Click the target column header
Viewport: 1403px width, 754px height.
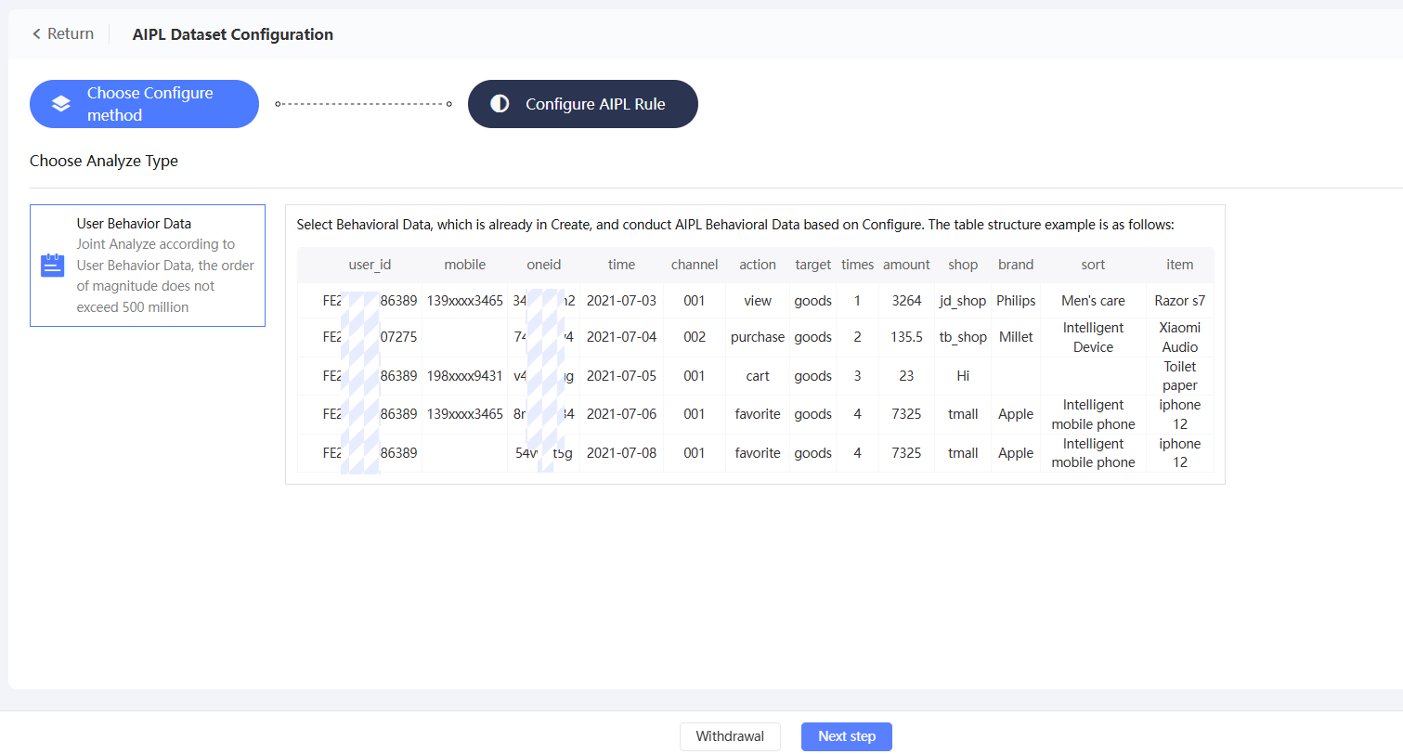(x=813, y=265)
